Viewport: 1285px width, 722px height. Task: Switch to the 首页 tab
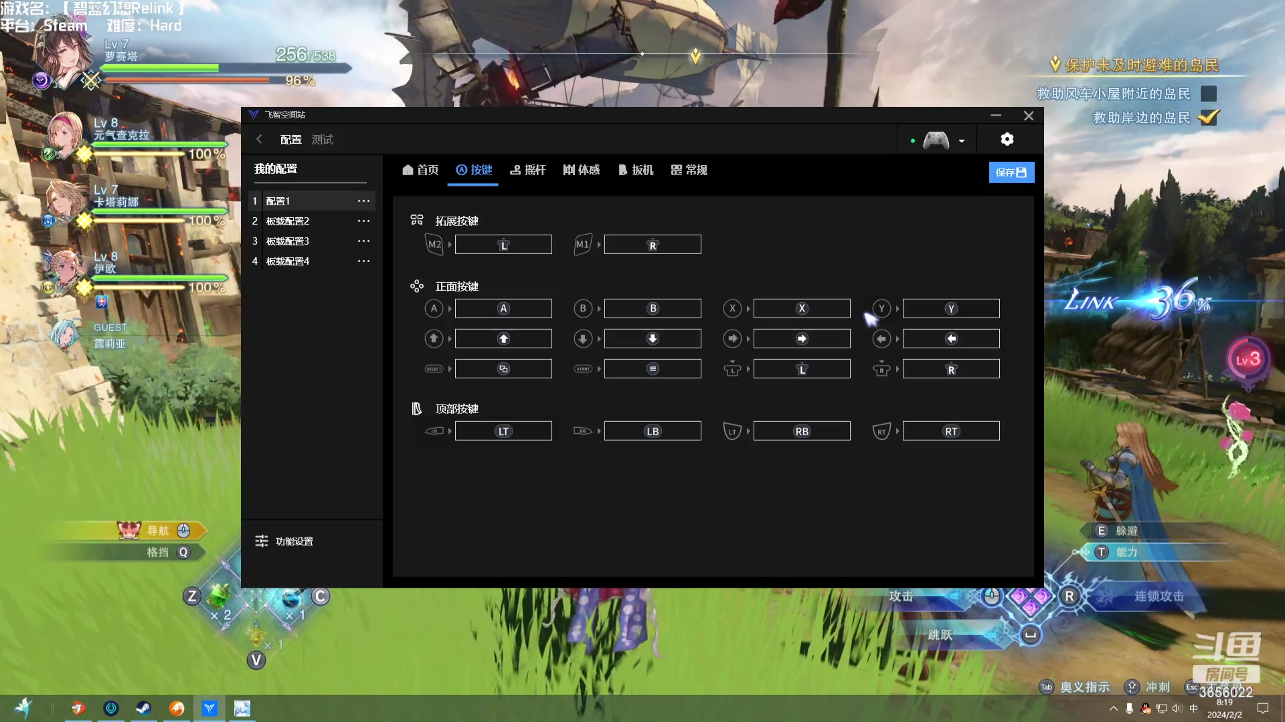[x=420, y=170]
